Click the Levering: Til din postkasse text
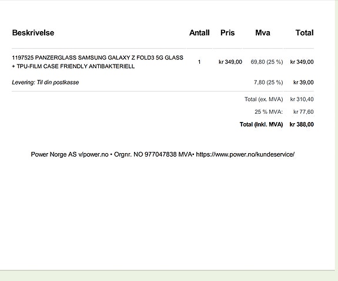Viewport: 338px width, 281px height. pyautogui.click(x=45, y=82)
